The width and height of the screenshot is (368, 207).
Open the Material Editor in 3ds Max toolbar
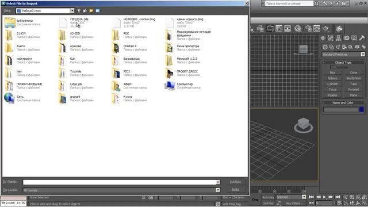(298, 29)
